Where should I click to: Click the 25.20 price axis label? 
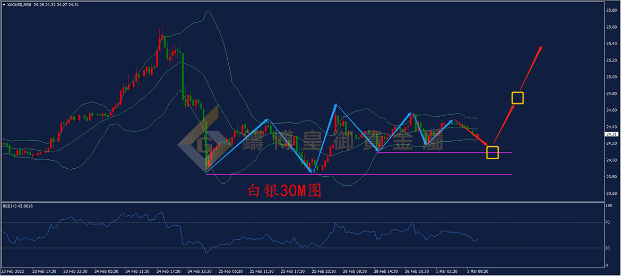(x=610, y=60)
